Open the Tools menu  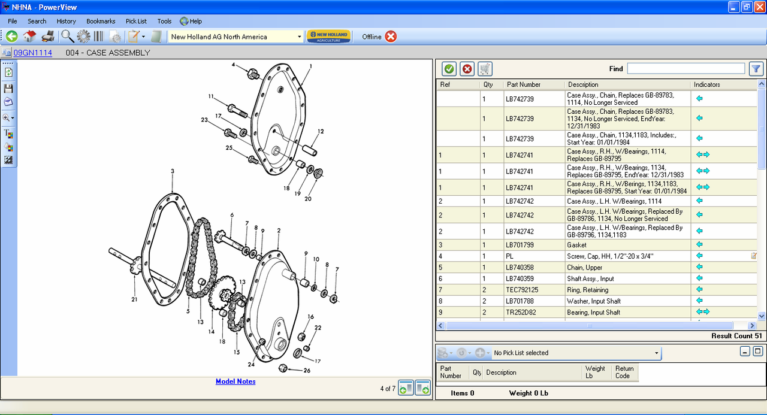164,21
